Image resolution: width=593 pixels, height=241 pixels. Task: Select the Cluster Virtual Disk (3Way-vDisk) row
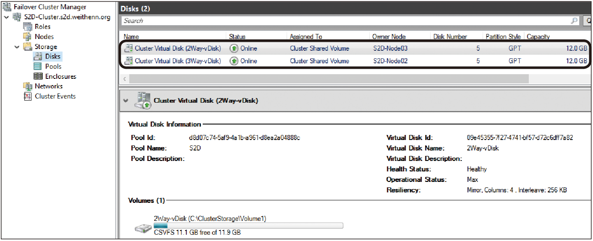tap(355, 61)
